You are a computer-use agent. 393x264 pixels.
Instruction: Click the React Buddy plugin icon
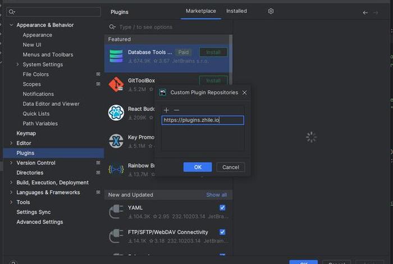[116, 112]
